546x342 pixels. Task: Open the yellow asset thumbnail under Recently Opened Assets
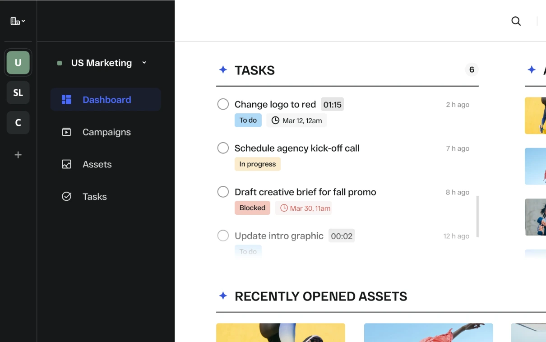[280, 333]
